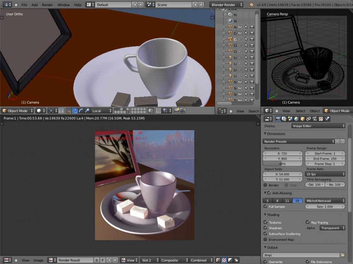Click the translate manipulator arrow icon
The width and height of the screenshot is (353, 264).
(x=74, y=111)
